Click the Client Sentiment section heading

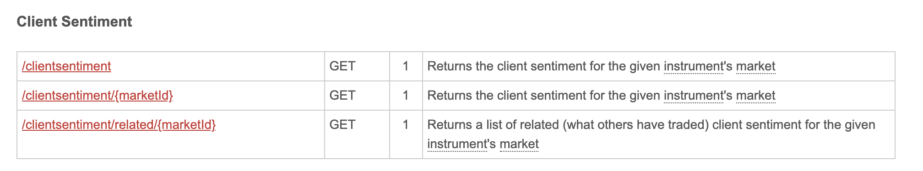pos(74,21)
